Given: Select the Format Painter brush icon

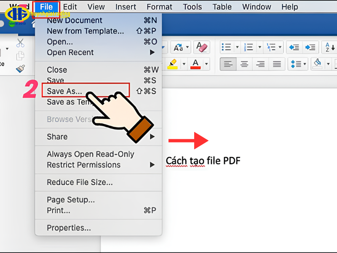Looking at the screenshot, I should click(x=20, y=69).
